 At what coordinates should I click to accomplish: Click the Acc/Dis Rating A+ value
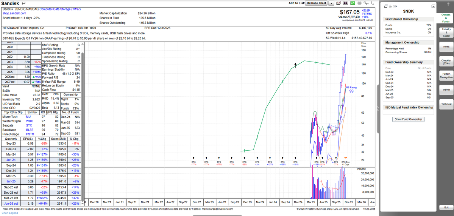pyautogui.click(x=78, y=49)
